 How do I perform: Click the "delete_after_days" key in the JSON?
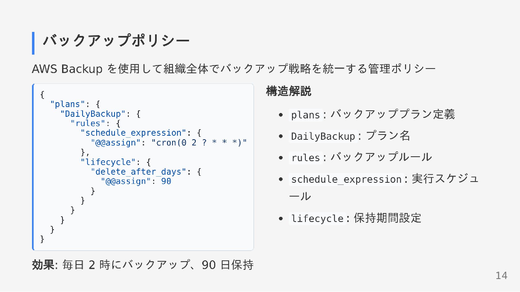click(x=138, y=172)
